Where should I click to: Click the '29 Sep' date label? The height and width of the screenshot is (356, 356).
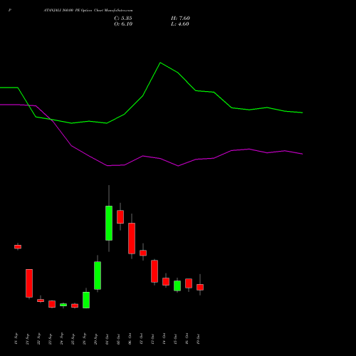[x=96, y=339]
